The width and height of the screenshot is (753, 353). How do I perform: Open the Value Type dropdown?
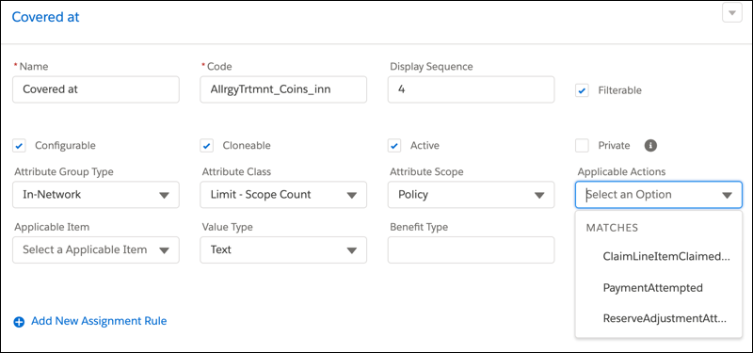(283, 249)
